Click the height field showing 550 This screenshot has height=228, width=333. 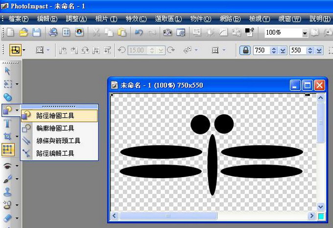point(298,50)
